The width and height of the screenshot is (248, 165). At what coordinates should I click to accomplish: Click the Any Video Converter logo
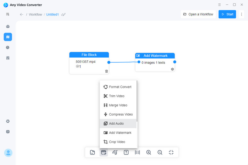[6, 5]
